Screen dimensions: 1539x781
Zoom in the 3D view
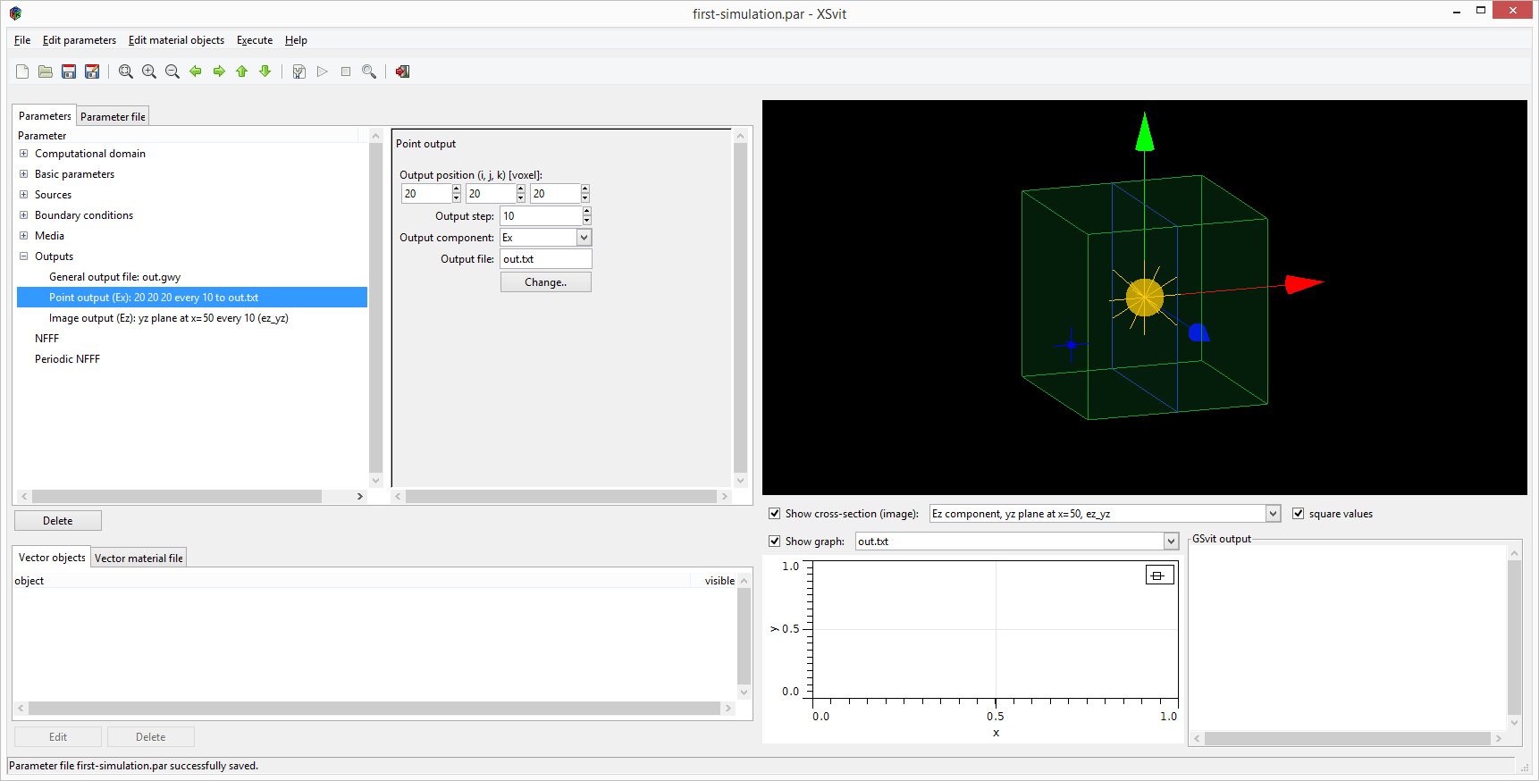149,71
